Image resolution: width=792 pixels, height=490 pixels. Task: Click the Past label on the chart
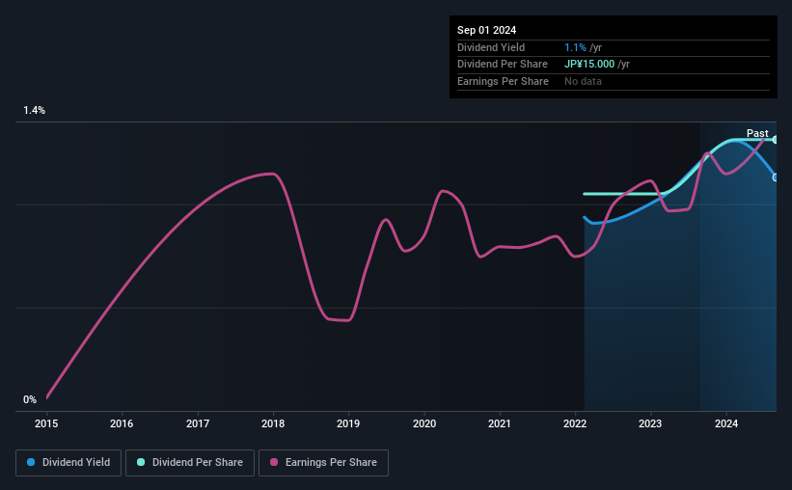[x=757, y=133]
